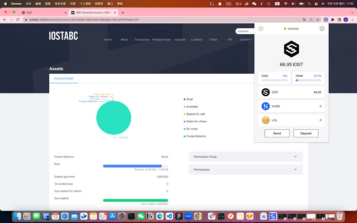Click the IGAS 0% card in wallet
357x223 pixels.
(x=274, y=78)
